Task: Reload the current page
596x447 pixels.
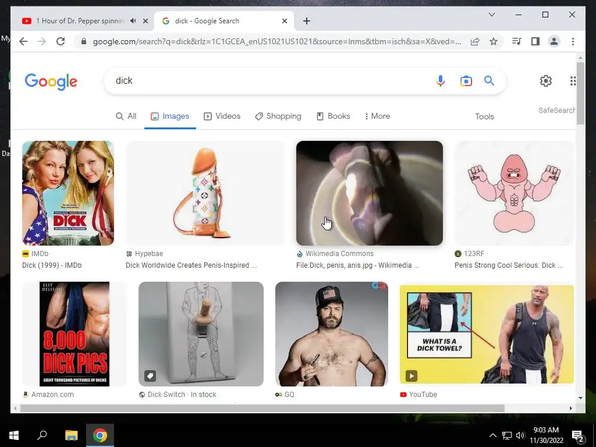Action: tap(61, 41)
